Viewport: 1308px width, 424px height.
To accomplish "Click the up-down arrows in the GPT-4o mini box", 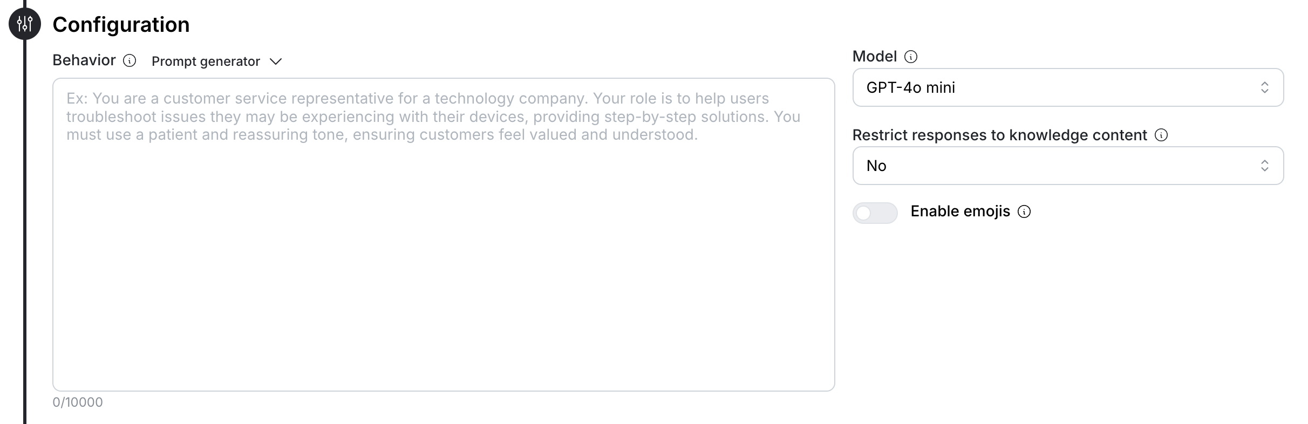I will pyautogui.click(x=1264, y=87).
